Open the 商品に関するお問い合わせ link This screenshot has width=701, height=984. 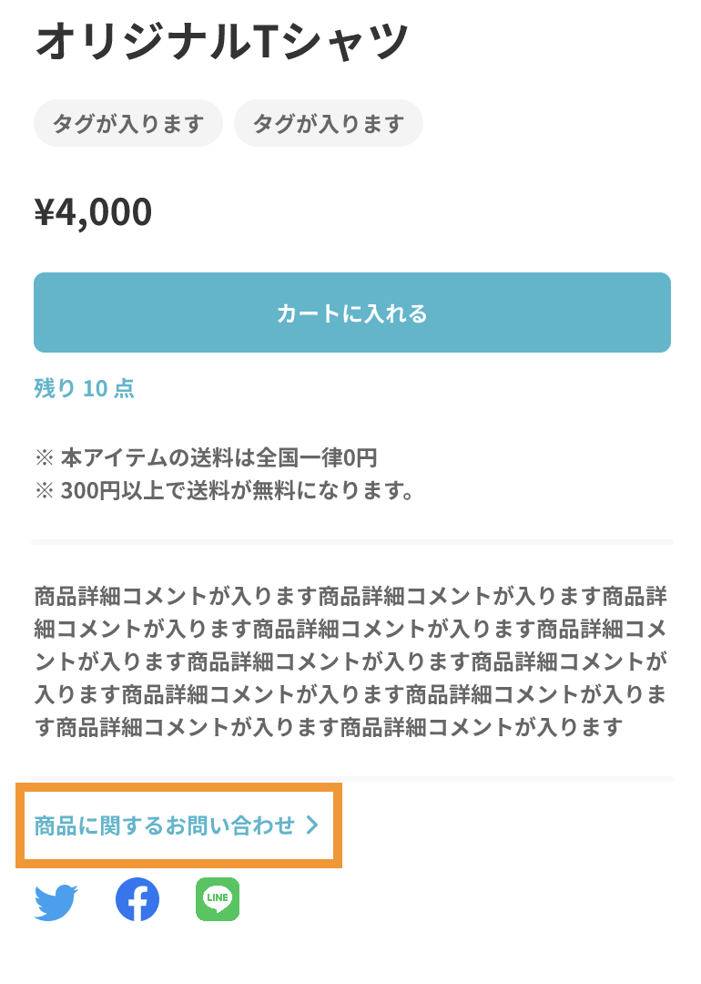pos(165,825)
